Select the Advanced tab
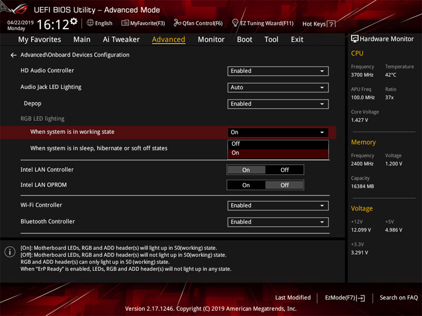The image size is (422, 316). click(168, 40)
